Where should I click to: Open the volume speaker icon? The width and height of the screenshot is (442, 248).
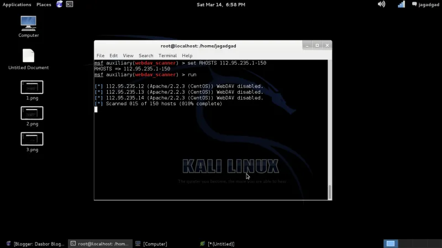[x=381, y=4]
